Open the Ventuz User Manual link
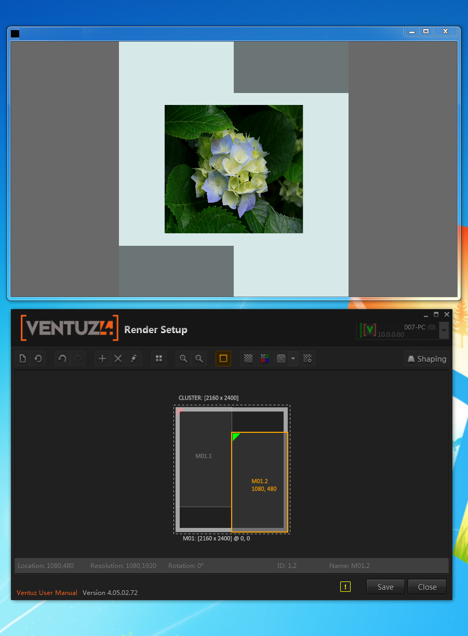 click(x=47, y=592)
